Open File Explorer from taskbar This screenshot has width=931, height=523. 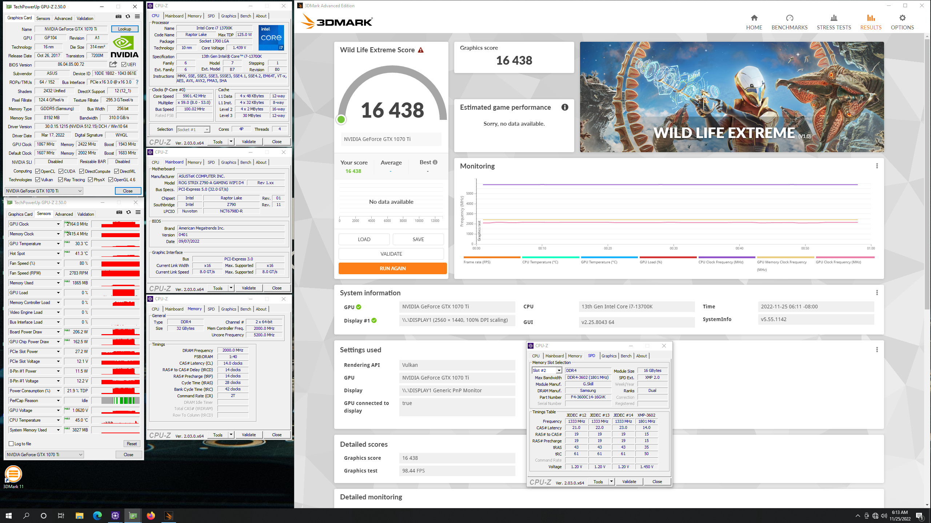pos(79,516)
